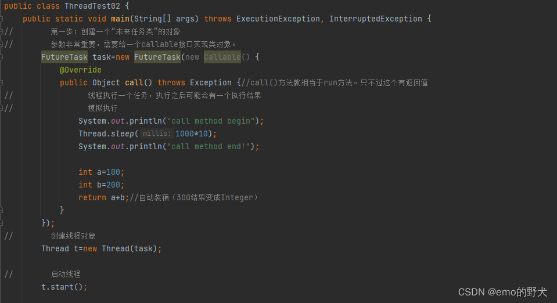Click the Thread t=new Thread(task) line
The height and width of the screenshot is (303, 557).
coord(101,248)
